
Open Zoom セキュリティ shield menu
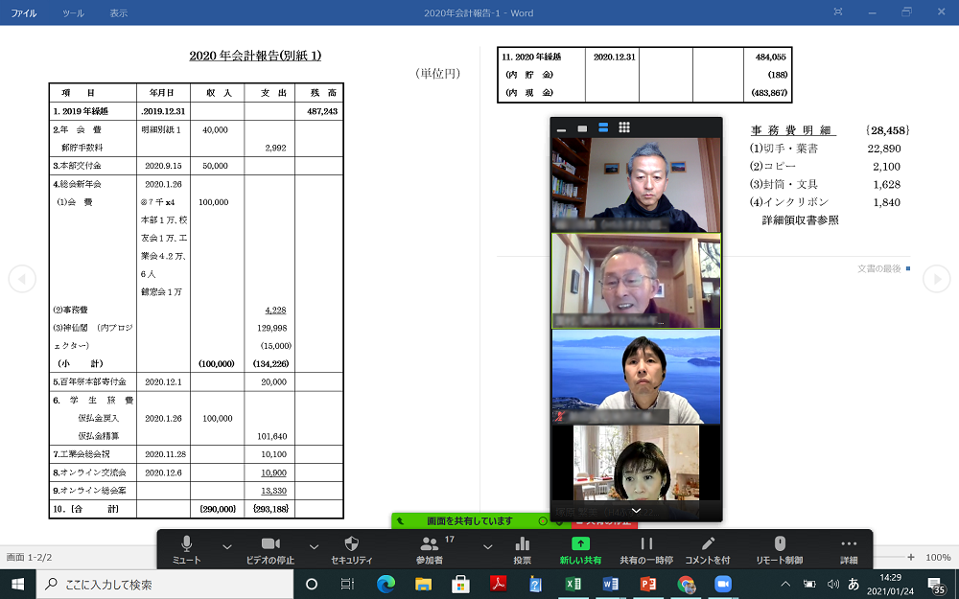[352, 549]
